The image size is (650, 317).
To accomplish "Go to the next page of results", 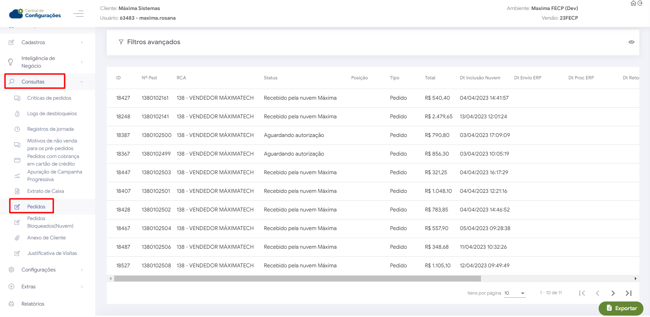I will [613, 293].
